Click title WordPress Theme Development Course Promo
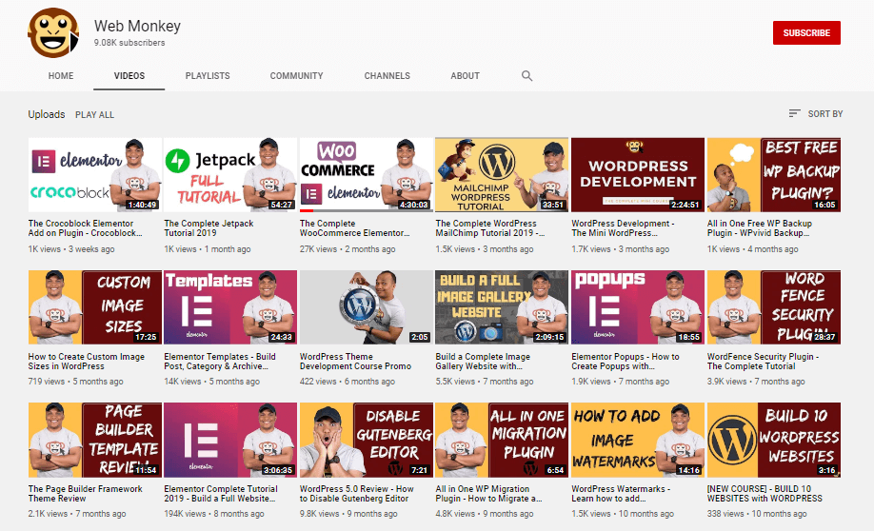Screen dimensions: 874x531 point(356,361)
